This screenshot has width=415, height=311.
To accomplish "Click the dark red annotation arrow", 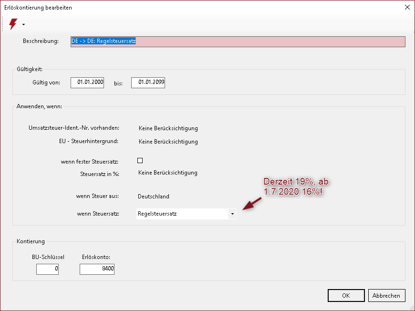I will click(x=252, y=203).
